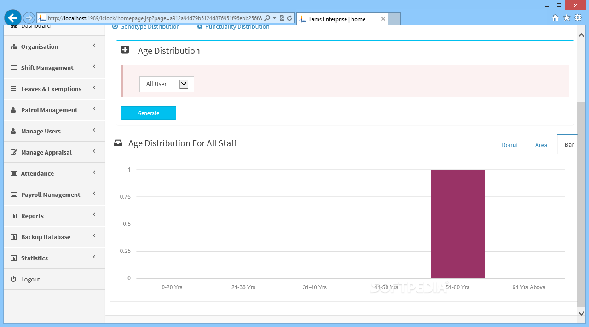Viewport: 589px width, 327px height.
Task: Click the Genotype Distribution check icon
Action: coord(115,27)
